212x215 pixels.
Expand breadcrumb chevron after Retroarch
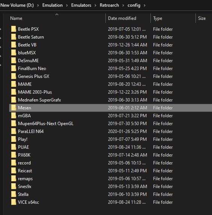(123, 6)
